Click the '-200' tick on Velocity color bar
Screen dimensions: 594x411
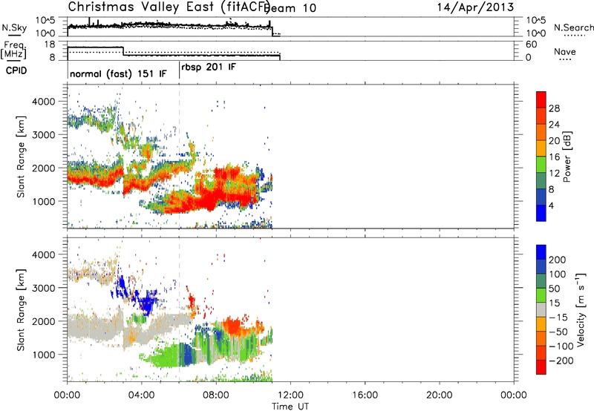pos(561,361)
